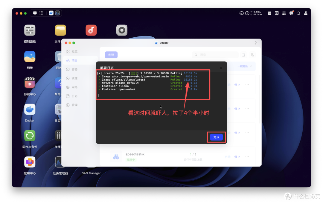This screenshot has width=323, height=203.
Task: Click the 创建 project button
Action: [111, 55]
